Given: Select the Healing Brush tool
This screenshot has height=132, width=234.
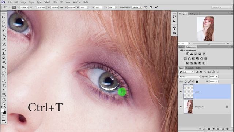Looking at the screenshot, I should click(4, 45).
